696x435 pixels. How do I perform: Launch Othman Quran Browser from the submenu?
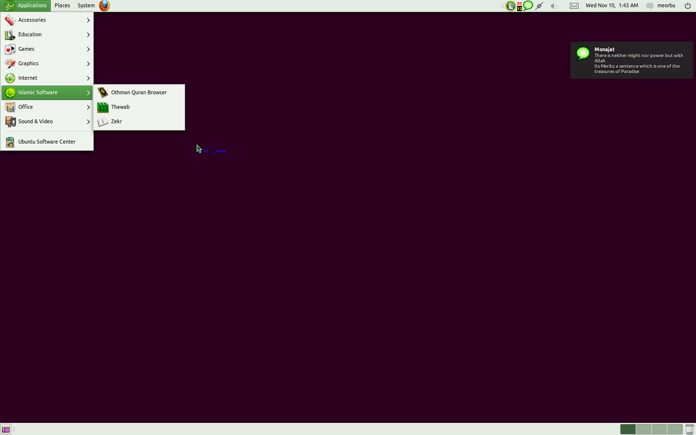(138, 92)
